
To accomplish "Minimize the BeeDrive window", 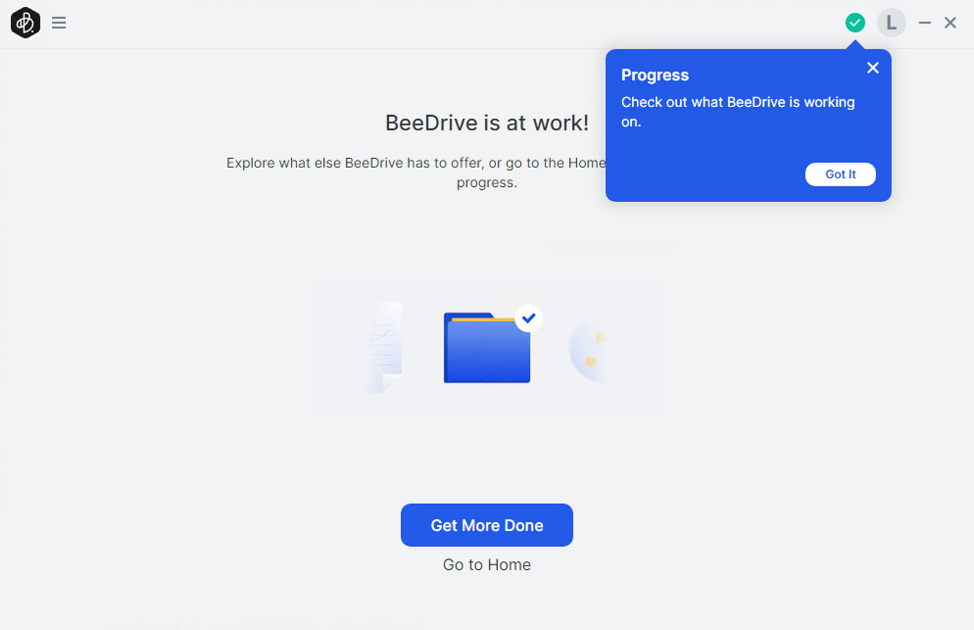I will pos(925,23).
